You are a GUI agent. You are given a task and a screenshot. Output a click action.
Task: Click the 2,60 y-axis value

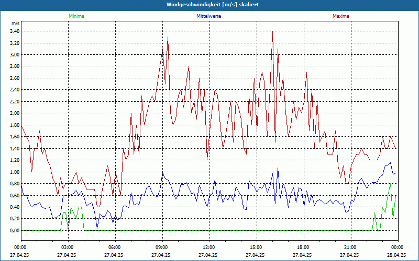(x=15, y=78)
